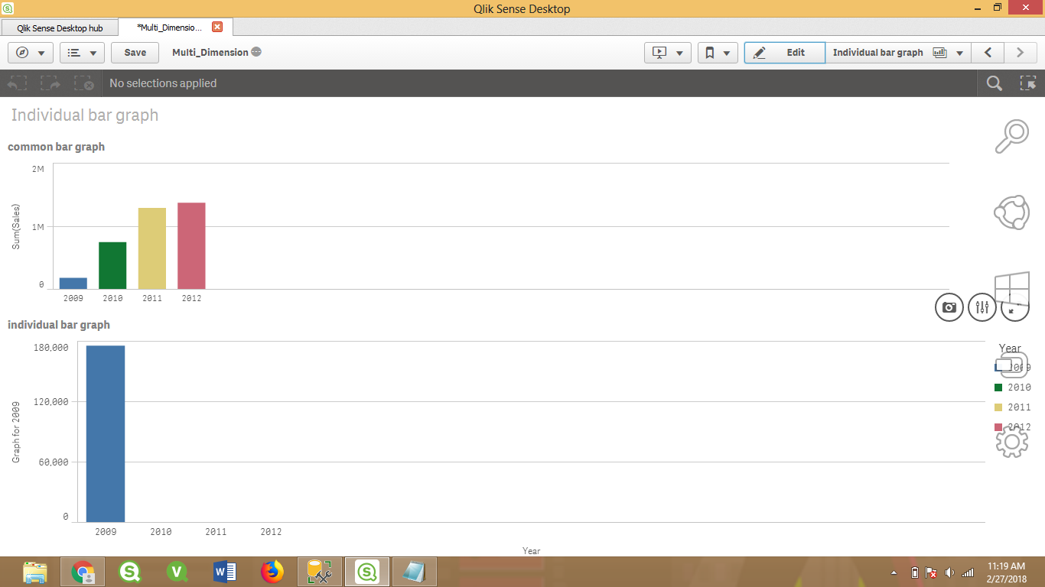Take a snapshot with the camera icon

pos(949,307)
